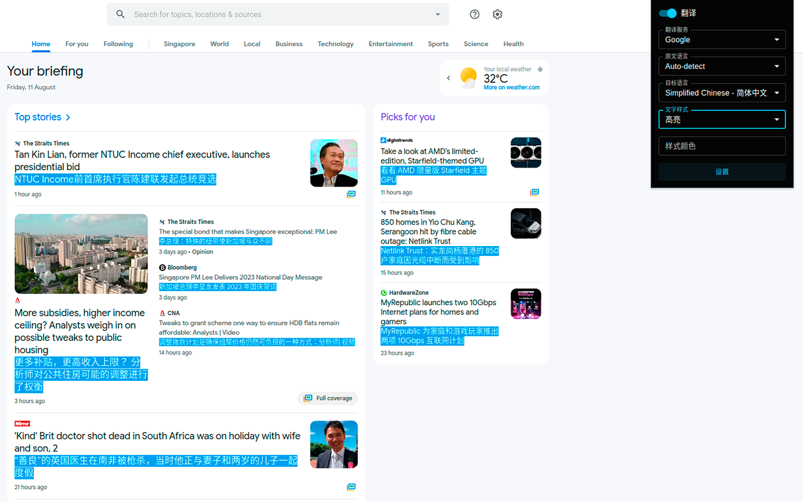This screenshot has width=803, height=502.
Task: Expand the 翻译服务 Google dropdown
Action: 721,40
